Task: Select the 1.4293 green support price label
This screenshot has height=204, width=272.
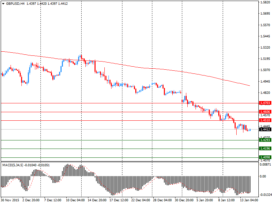Action: click(x=265, y=140)
